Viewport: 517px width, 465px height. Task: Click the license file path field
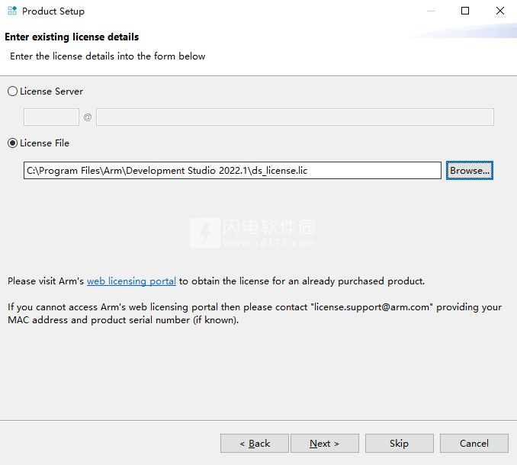tap(233, 171)
